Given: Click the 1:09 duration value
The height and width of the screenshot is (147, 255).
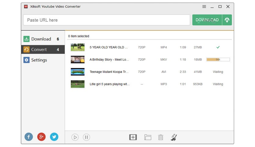Looking at the screenshot, I should (x=183, y=47).
